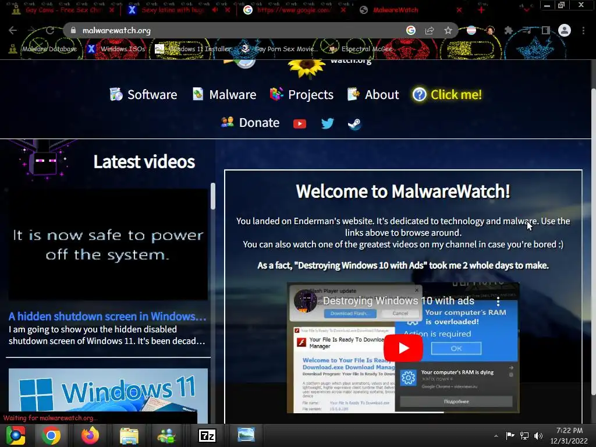Click the yellow 'Click me!' link
The height and width of the screenshot is (447, 596).
click(456, 94)
